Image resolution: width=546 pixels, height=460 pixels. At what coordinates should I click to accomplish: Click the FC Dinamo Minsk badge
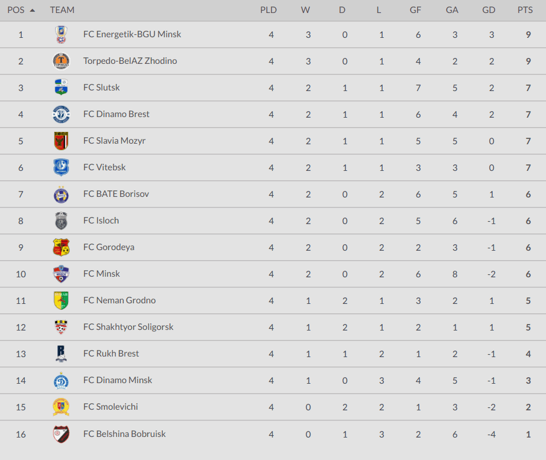[x=61, y=380]
